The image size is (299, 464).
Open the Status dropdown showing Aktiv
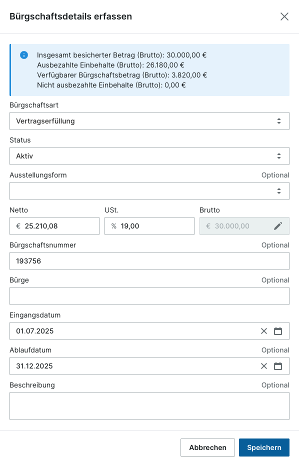pos(149,156)
